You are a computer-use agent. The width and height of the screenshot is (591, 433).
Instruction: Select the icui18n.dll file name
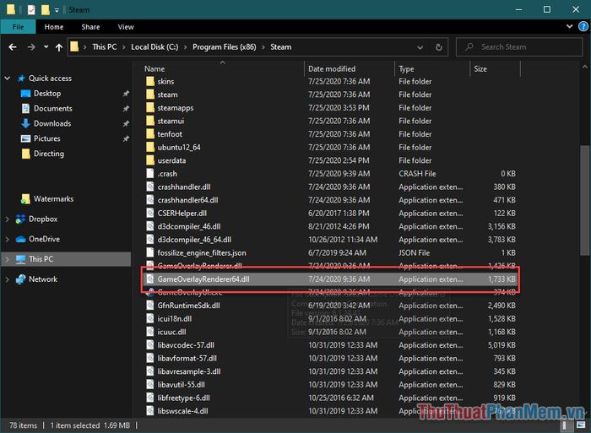[175, 319]
